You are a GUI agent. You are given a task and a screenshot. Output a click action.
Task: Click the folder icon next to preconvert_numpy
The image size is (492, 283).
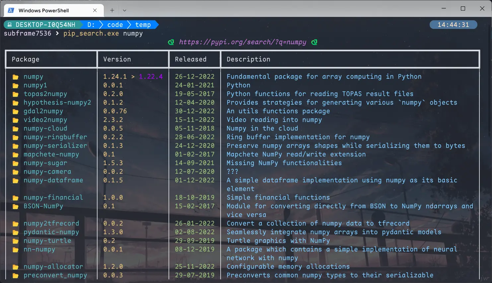15,276
